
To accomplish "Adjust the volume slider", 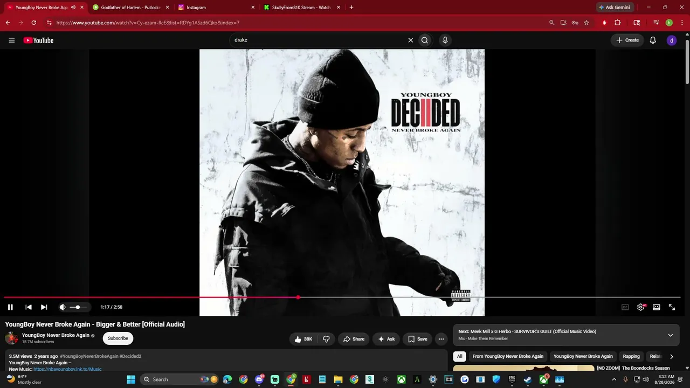I will click(77, 307).
